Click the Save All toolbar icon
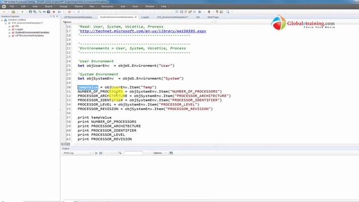Viewport: 359px width, 202px height. [x=35, y=12]
